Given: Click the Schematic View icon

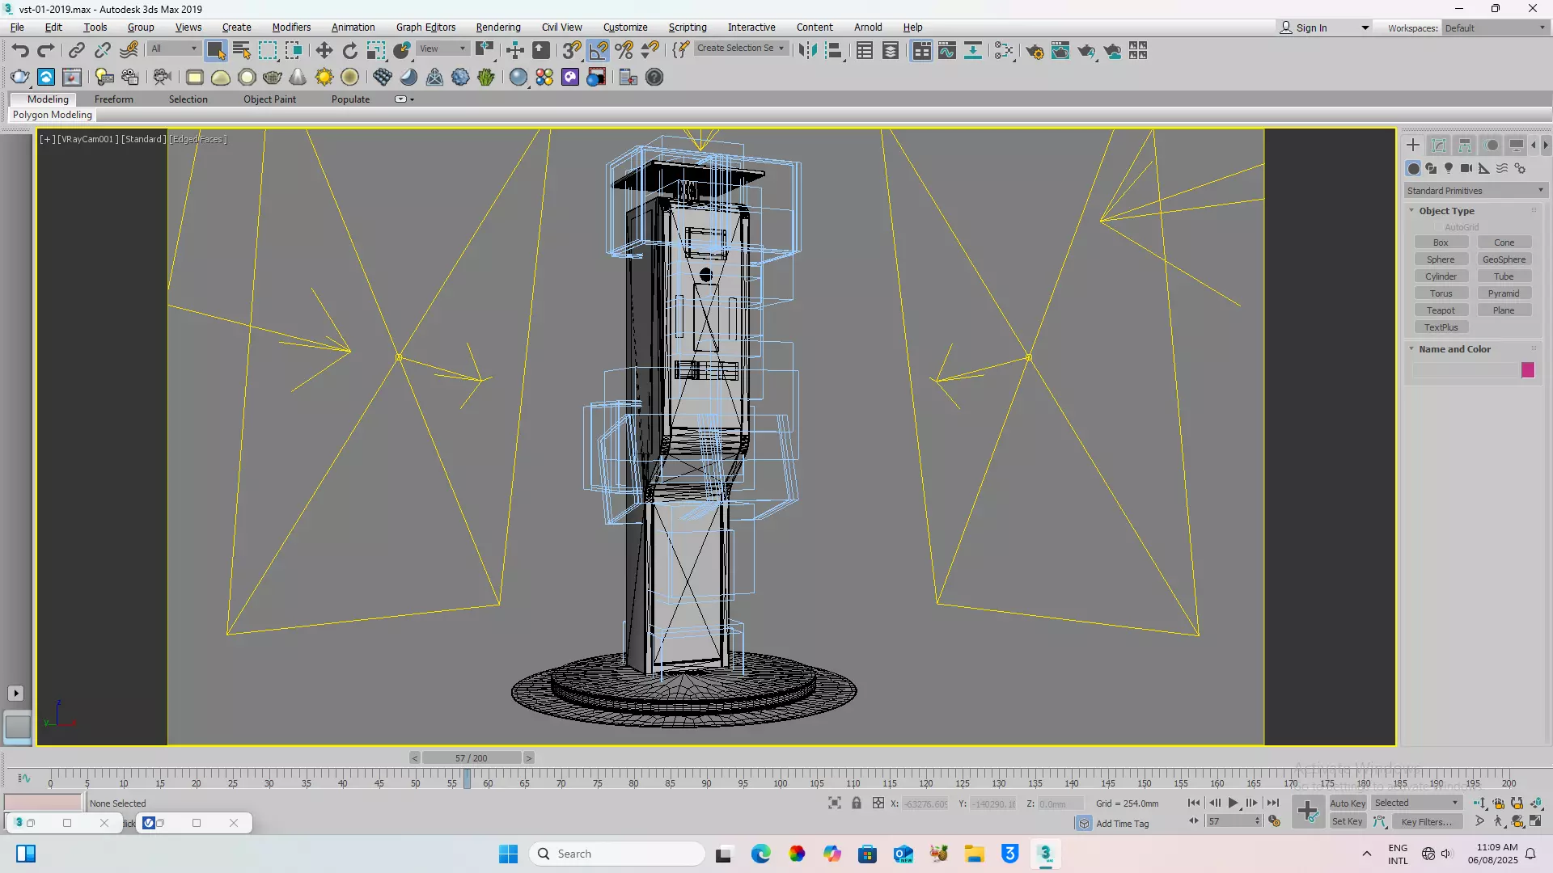Looking at the screenshot, I should point(973,51).
